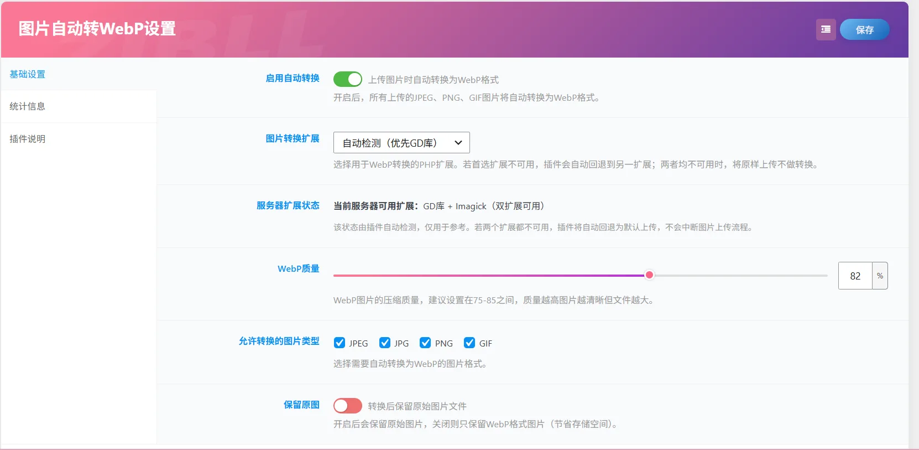Open the 图片转换扩展 dropdown
Image resolution: width=919 pixels, height=450 pixels.
coord(401,143)
